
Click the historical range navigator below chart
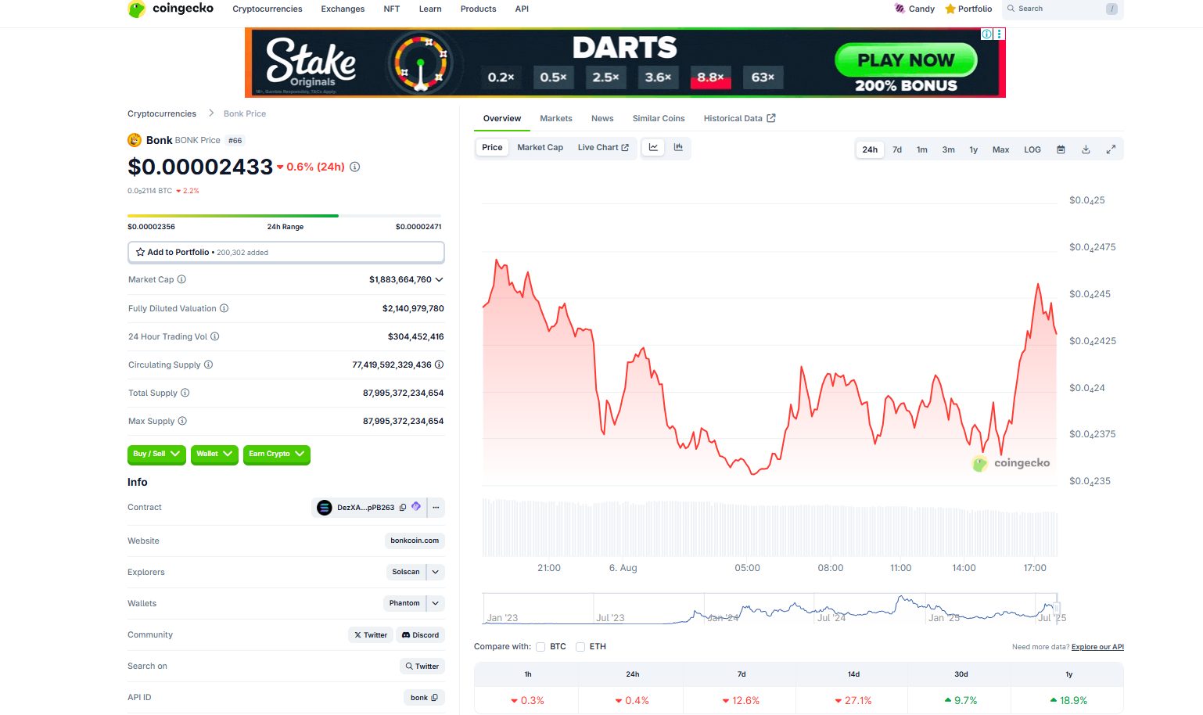[x=769, y=609]
